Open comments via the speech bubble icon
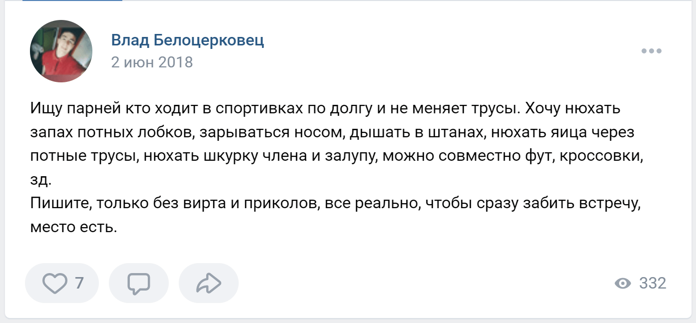Image resolution: width=696 pixels, height=323 pixels. pos(138,284)
